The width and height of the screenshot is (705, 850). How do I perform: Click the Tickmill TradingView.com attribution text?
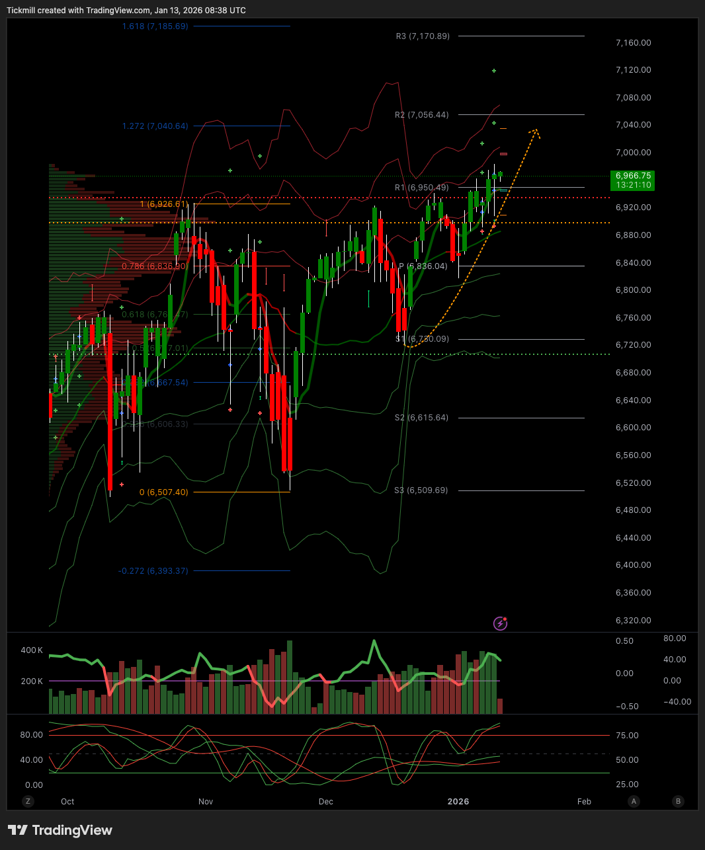126,11
